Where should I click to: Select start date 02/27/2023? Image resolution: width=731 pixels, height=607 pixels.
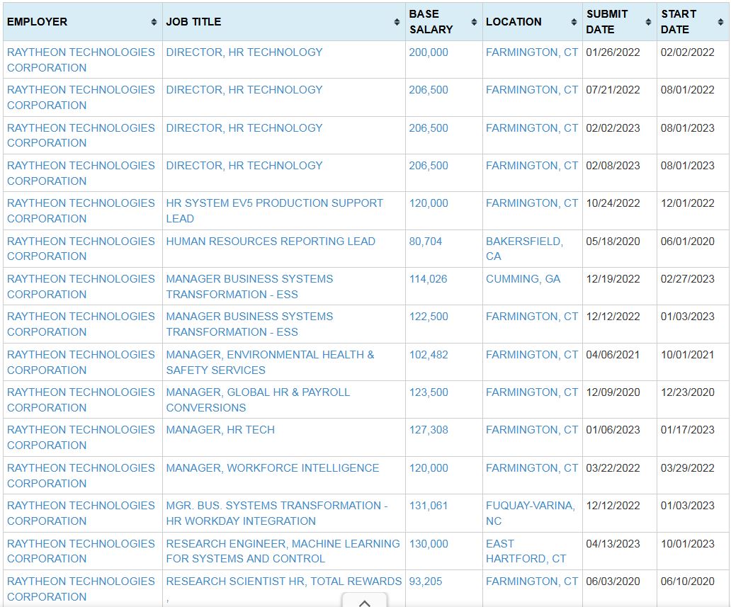point(687,279)
